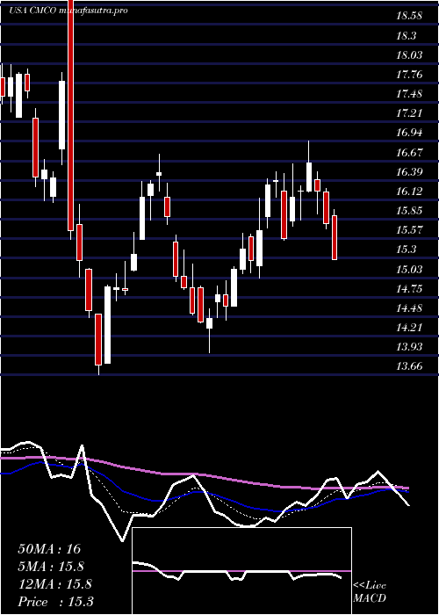Click the 'USA CMCO munafasutra.pro' chart title
This screenshot has height=615, width=439.
coord(68,11)
